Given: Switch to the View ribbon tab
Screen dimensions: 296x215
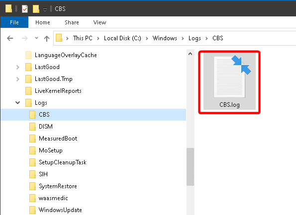Looking at the screenshot, I should point(99,22).
